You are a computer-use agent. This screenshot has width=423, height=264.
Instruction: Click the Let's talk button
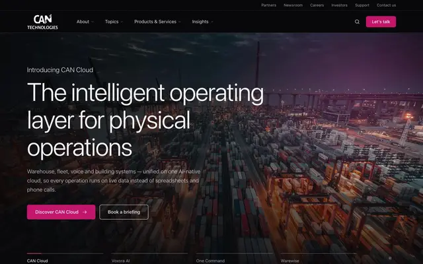(x=381, y=22)
